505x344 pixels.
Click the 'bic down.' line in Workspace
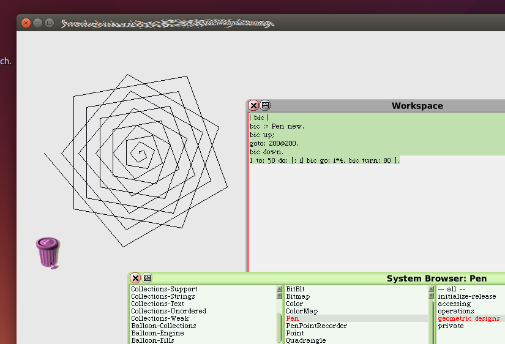[266, 151]
